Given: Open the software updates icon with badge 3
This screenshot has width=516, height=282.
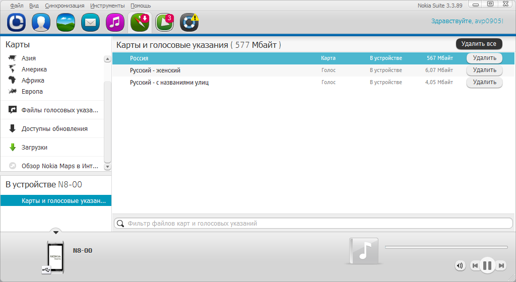Looking at the screenshot, I should point(164,23).
